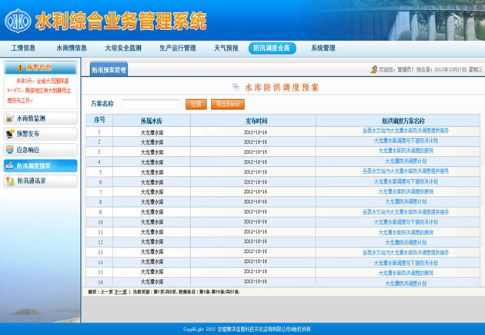The image size is (485, 335).
Task: Open the 天气预报 menu
Action: (226, 48)
